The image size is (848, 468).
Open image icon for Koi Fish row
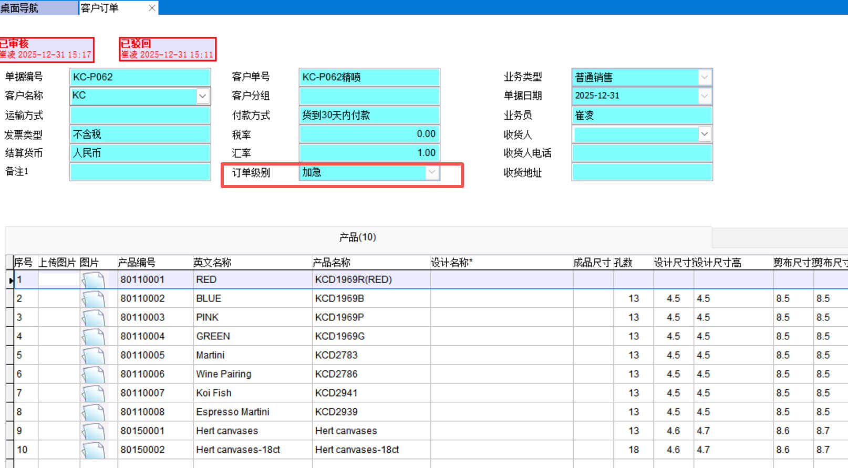pyautogui.click(x=94, y=393)
